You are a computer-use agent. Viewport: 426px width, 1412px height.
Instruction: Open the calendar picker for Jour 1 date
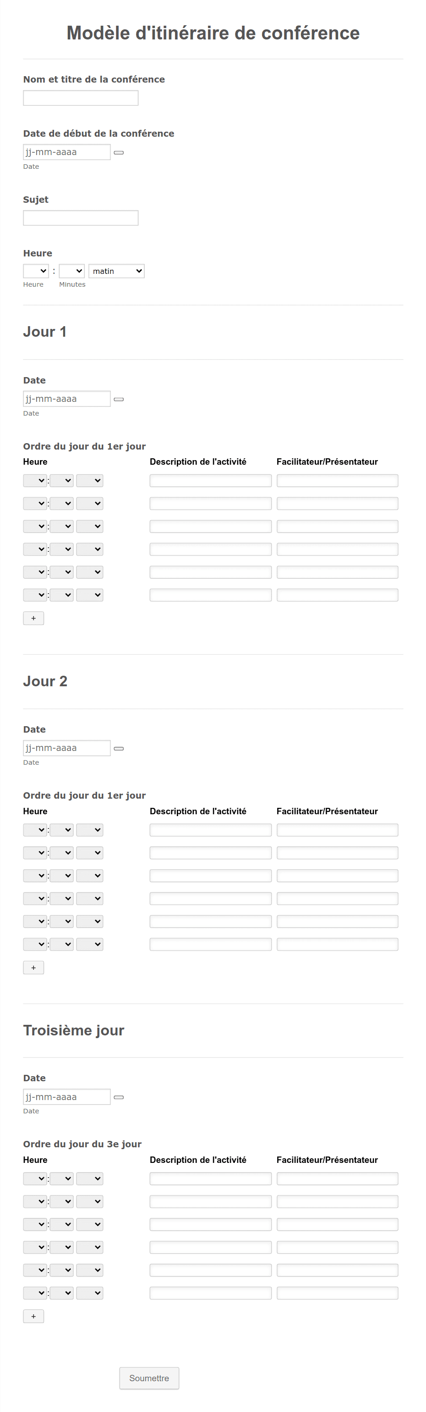[119, 399]
